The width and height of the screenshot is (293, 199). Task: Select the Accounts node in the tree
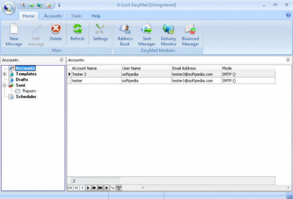[25, 68]
